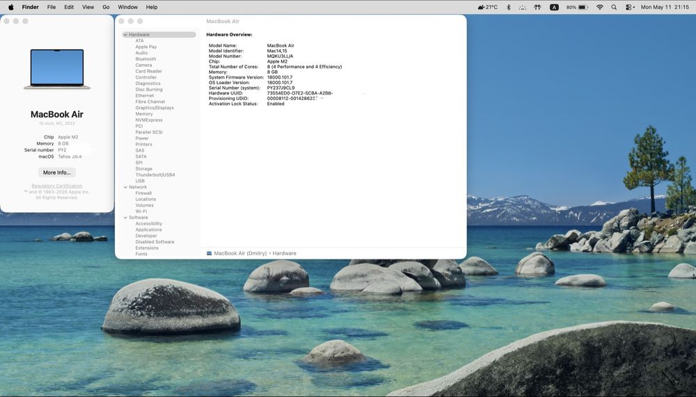Select Fibre Channel in the sidebar
The height and width of the screenshot is (397, 696).
coord(150,102)
